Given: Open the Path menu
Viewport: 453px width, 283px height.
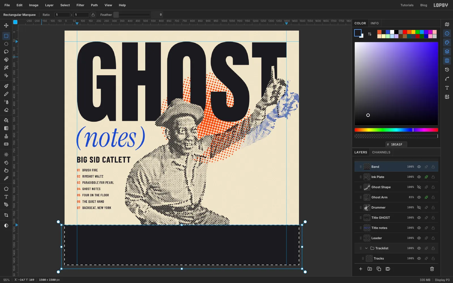Looking at the screenshot, I should coord(94,5).
